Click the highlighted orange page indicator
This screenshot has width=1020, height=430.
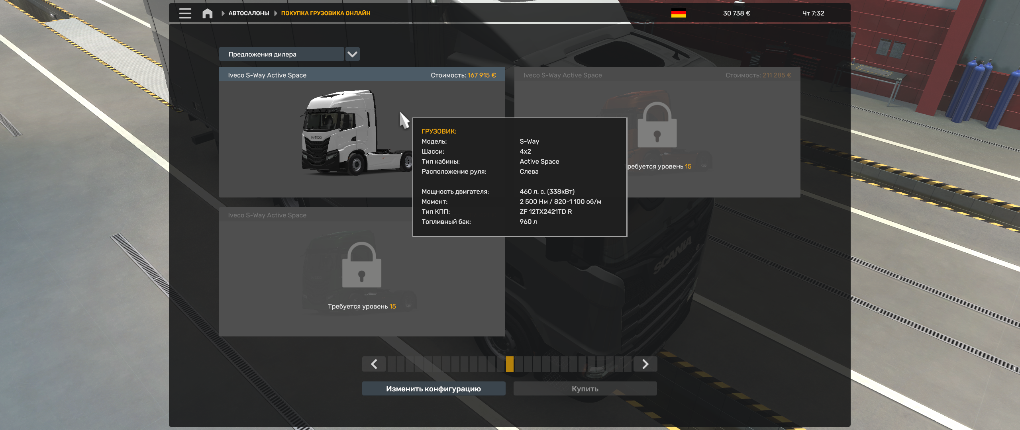point(510,364)
